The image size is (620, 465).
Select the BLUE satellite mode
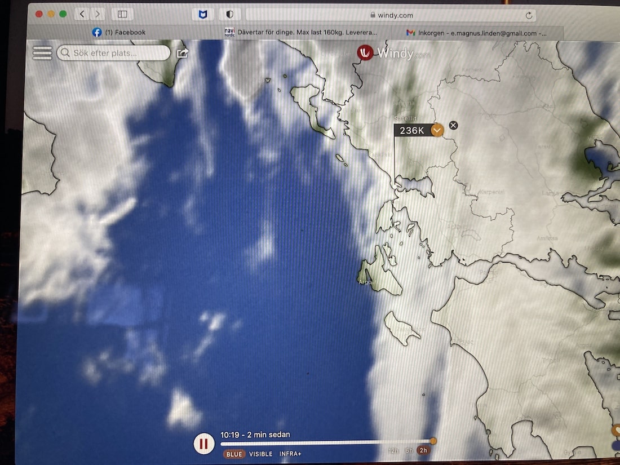[x=234, y=454]
